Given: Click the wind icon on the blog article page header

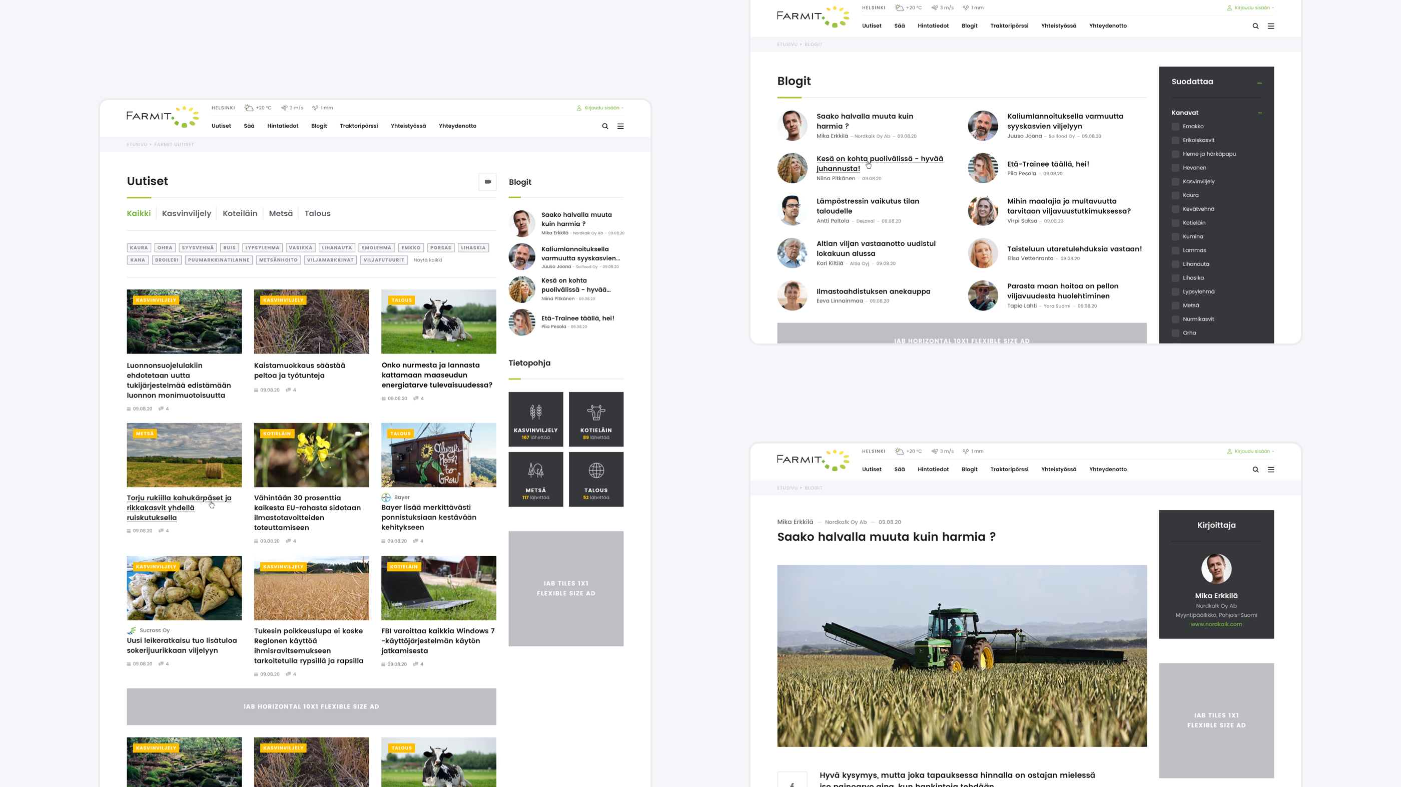Looking at the screenshot, I should [x=934, y=451].
